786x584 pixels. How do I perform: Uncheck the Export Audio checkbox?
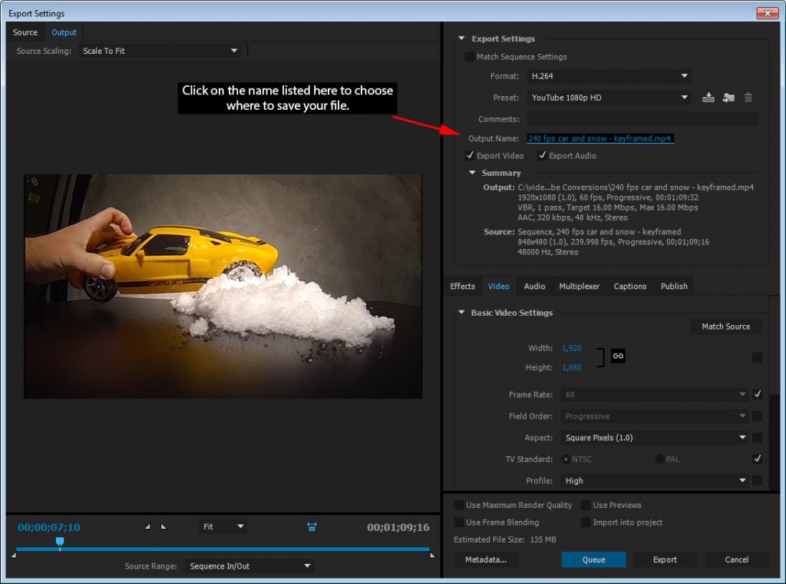[543, 155]
